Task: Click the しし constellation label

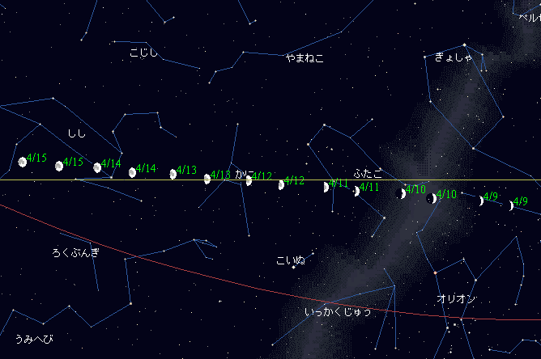Action: 76,133
